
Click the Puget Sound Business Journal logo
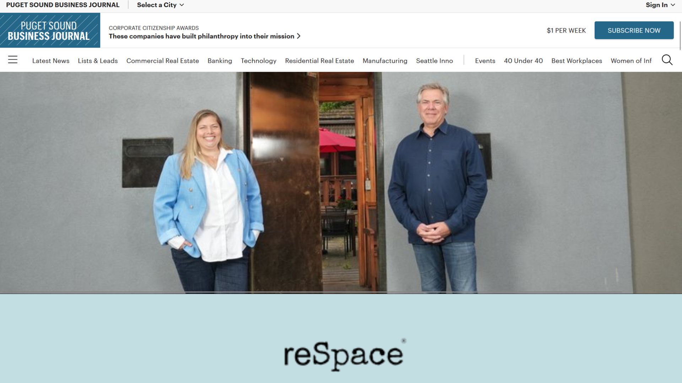point(50,30)
